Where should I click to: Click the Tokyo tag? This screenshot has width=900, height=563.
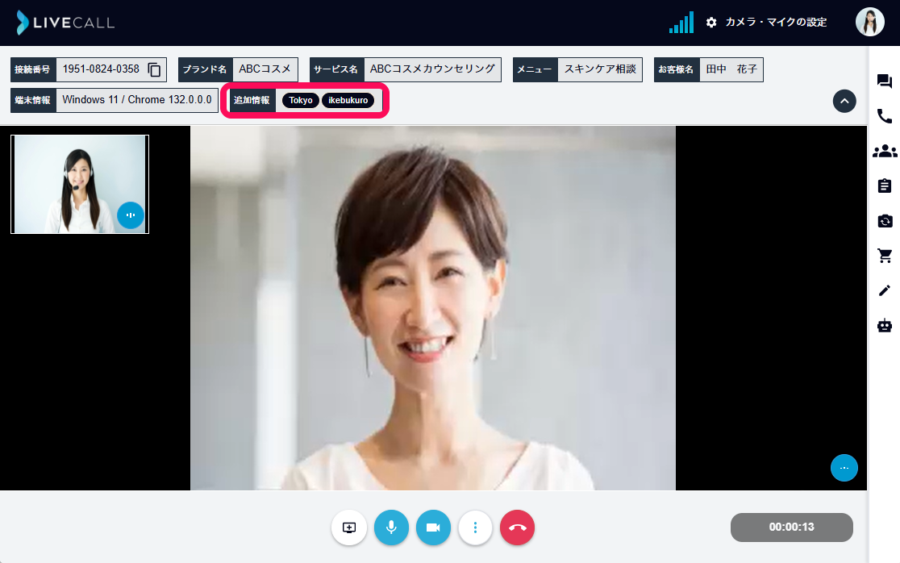coord(300,101)
